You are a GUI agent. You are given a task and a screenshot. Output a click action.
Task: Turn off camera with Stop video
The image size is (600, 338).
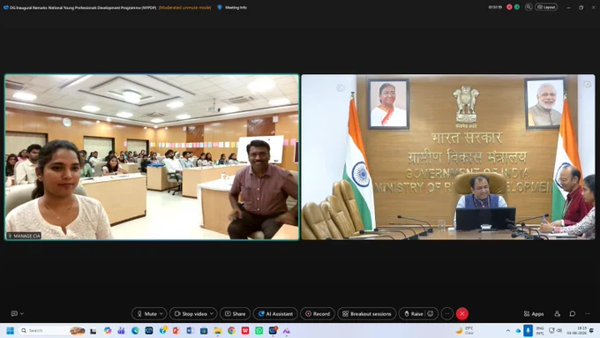click(x=191, y=313)
